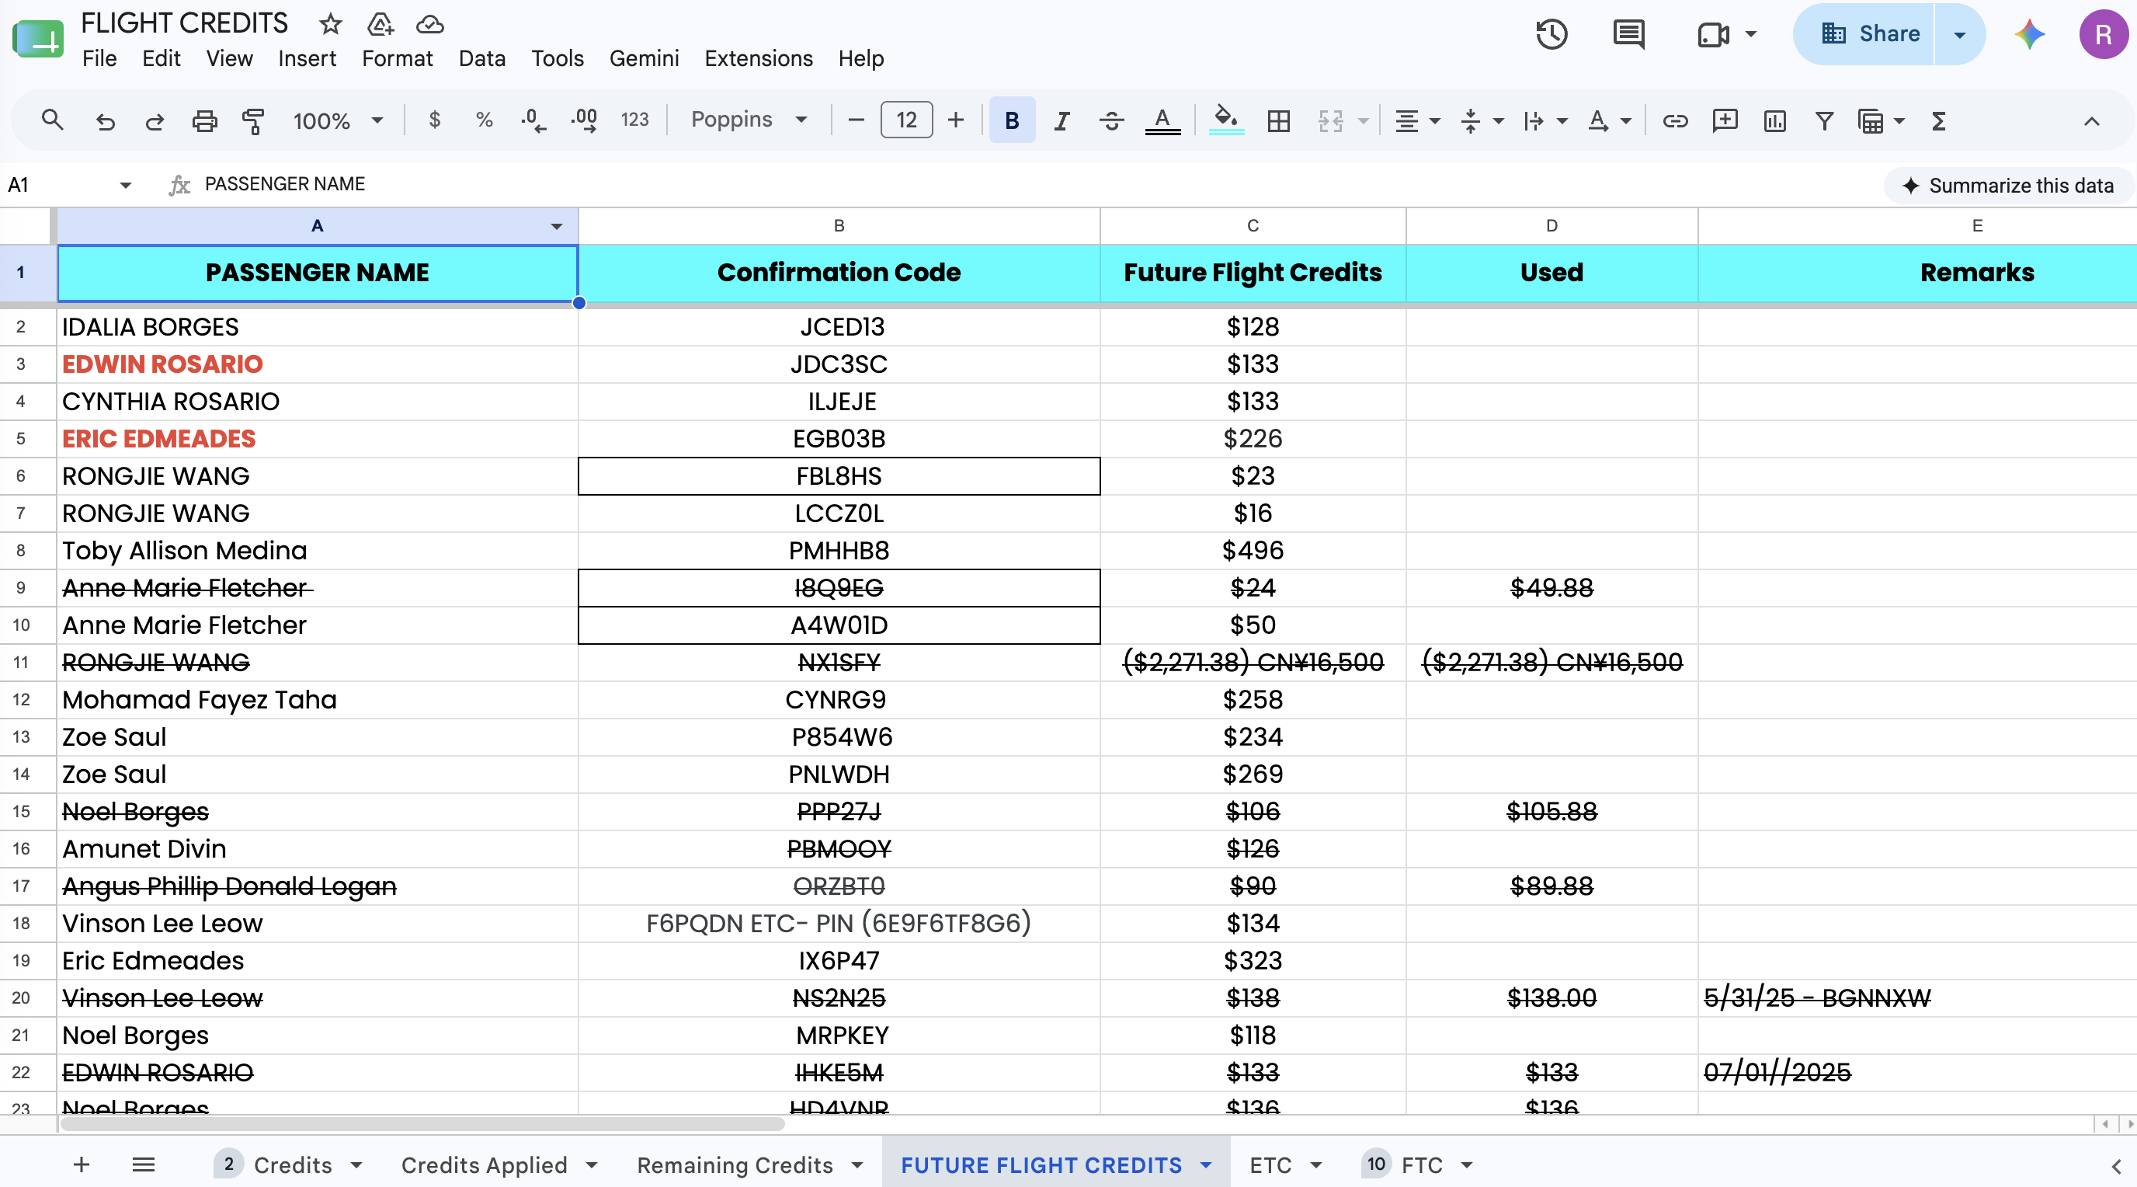Screen dimensions: 2137x1187
Task: Open the fill color picker
Action: click(1226, 121)
